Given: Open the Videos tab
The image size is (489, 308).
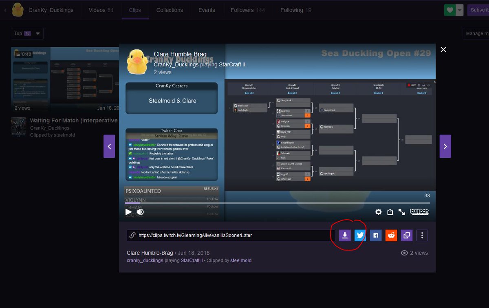Looking at the screenshot, I should (101, 10).
